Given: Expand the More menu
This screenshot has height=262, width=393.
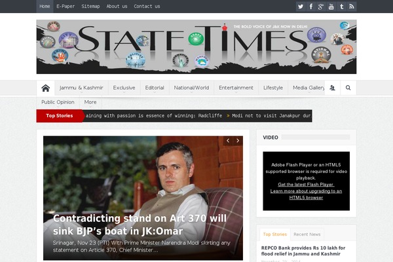Looking at the screenshot, I should click(x=90, y=102).
